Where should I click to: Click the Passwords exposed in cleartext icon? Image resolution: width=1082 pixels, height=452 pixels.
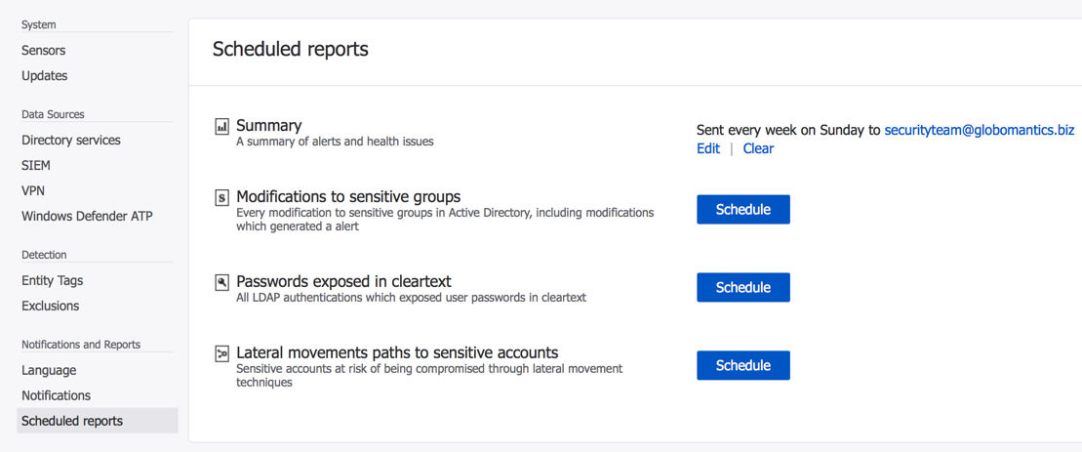[x=221, y=282]
